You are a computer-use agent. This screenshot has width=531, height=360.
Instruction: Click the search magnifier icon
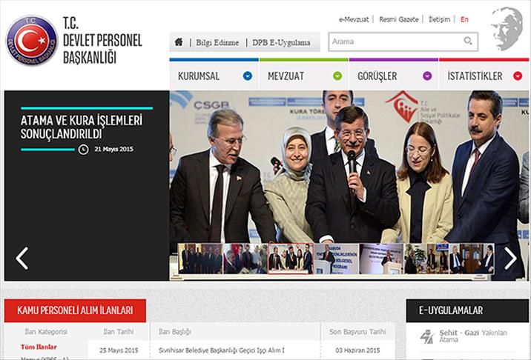[468, 41]
